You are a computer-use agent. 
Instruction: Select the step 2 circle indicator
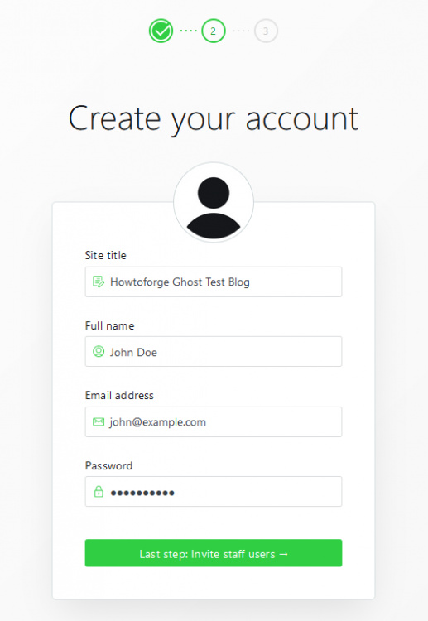click(x=214, y=31)
